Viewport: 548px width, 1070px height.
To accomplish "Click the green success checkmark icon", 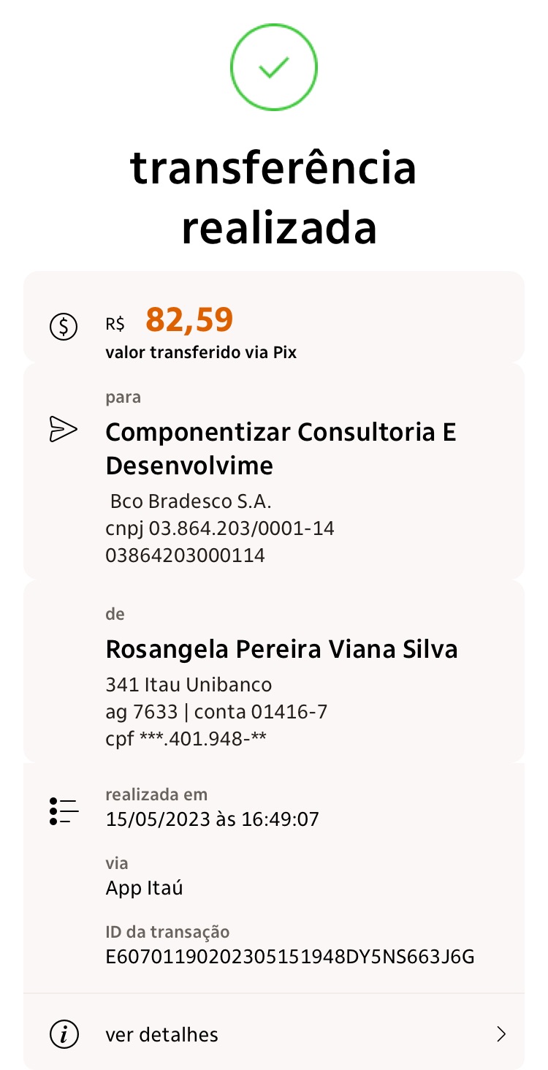I will click(274, 68).
